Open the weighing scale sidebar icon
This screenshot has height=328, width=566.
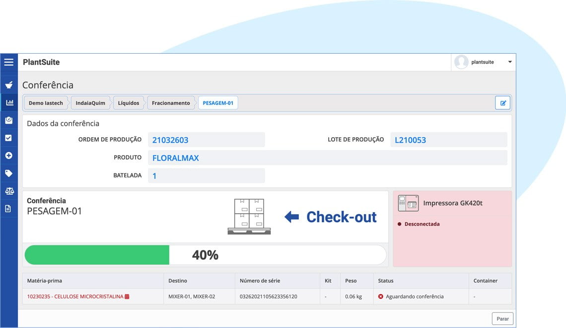point(8,120)
